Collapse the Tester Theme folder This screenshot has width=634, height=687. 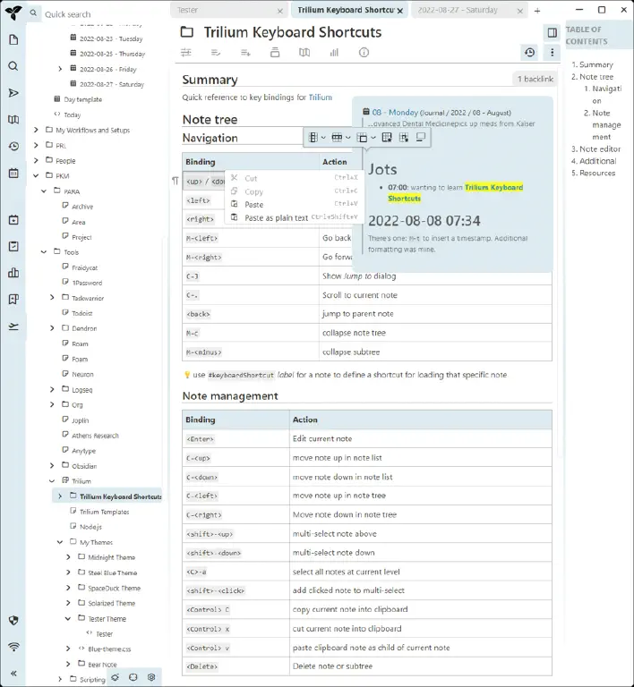coord(68,618)
